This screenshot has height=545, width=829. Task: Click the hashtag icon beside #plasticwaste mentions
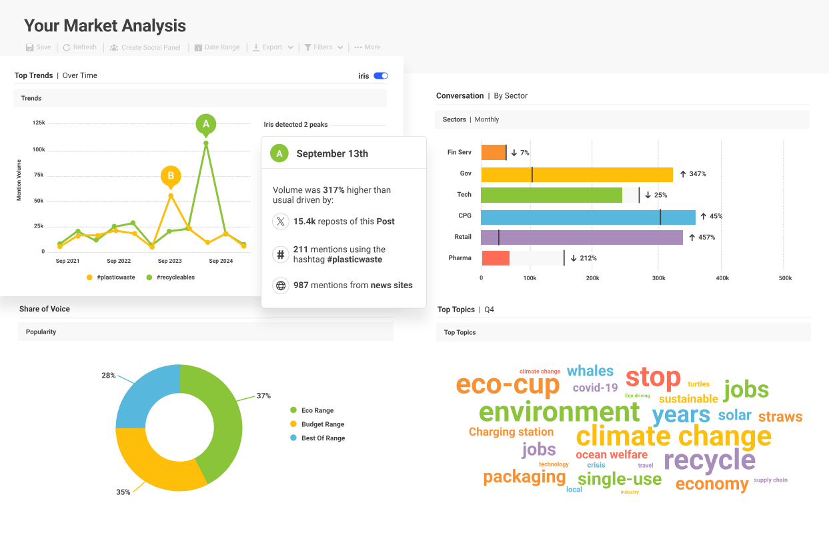point(281,254)
